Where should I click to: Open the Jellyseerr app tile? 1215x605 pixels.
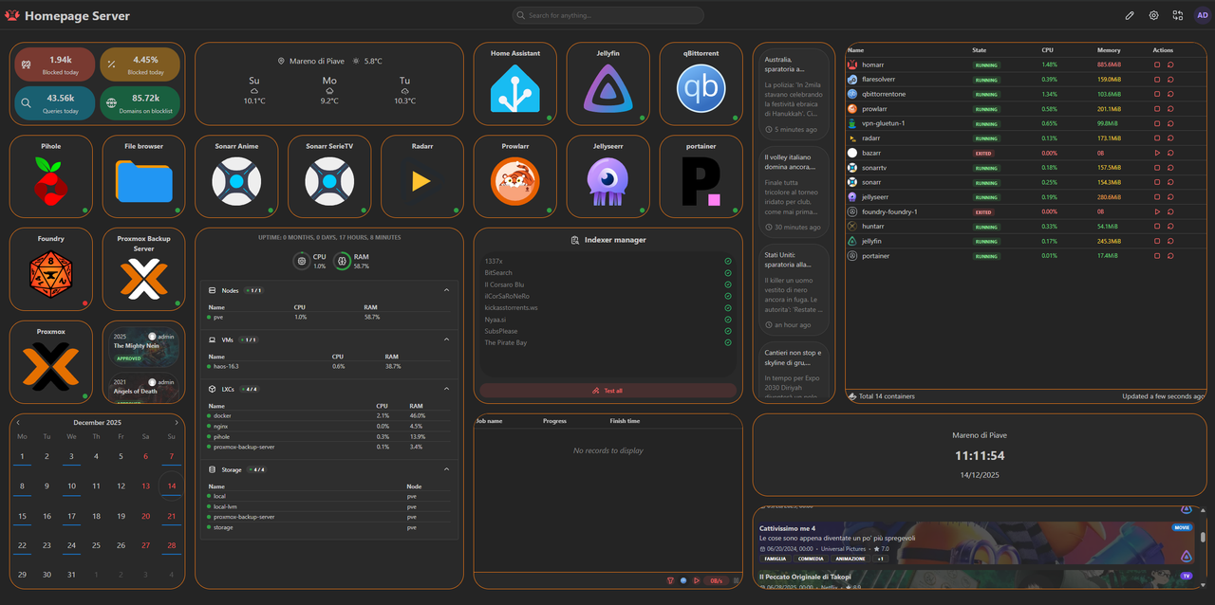(x=608, y=176)
